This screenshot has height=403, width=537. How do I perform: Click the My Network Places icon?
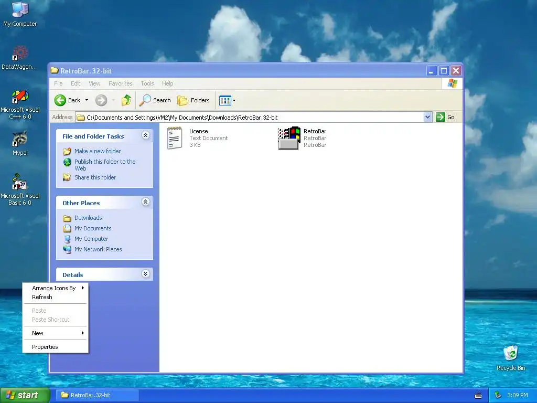click(x=67, y=249)
